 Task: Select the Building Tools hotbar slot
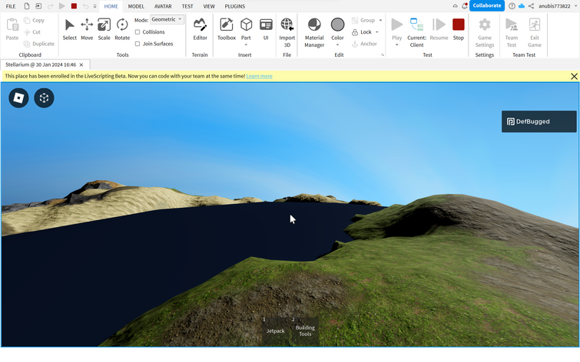tap(305, 331)
